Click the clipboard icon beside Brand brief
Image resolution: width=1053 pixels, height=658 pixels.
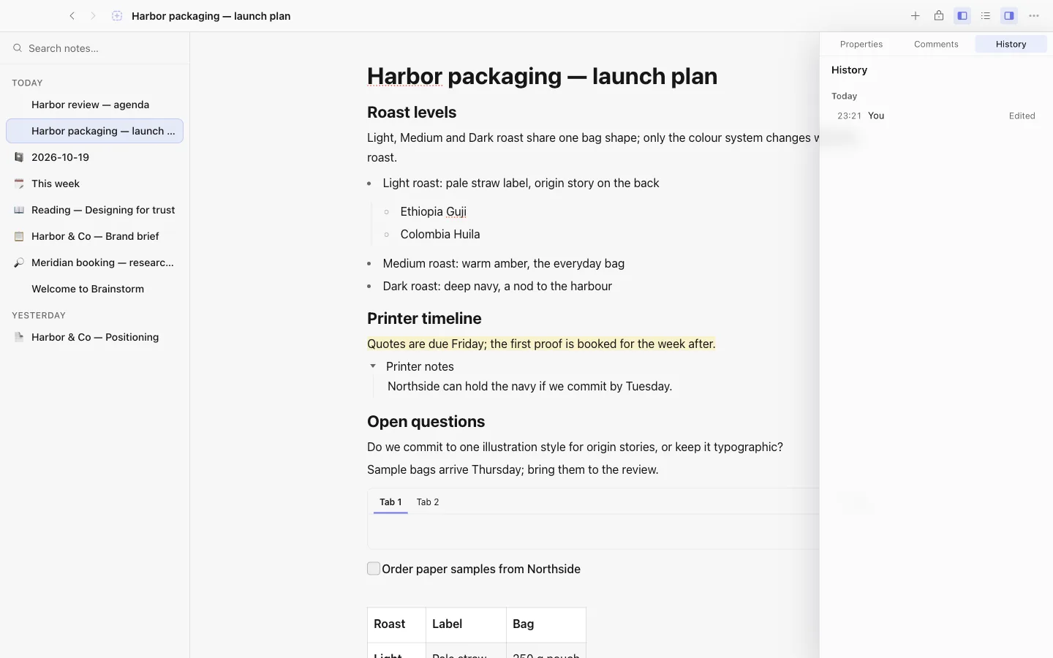[19, 236]
